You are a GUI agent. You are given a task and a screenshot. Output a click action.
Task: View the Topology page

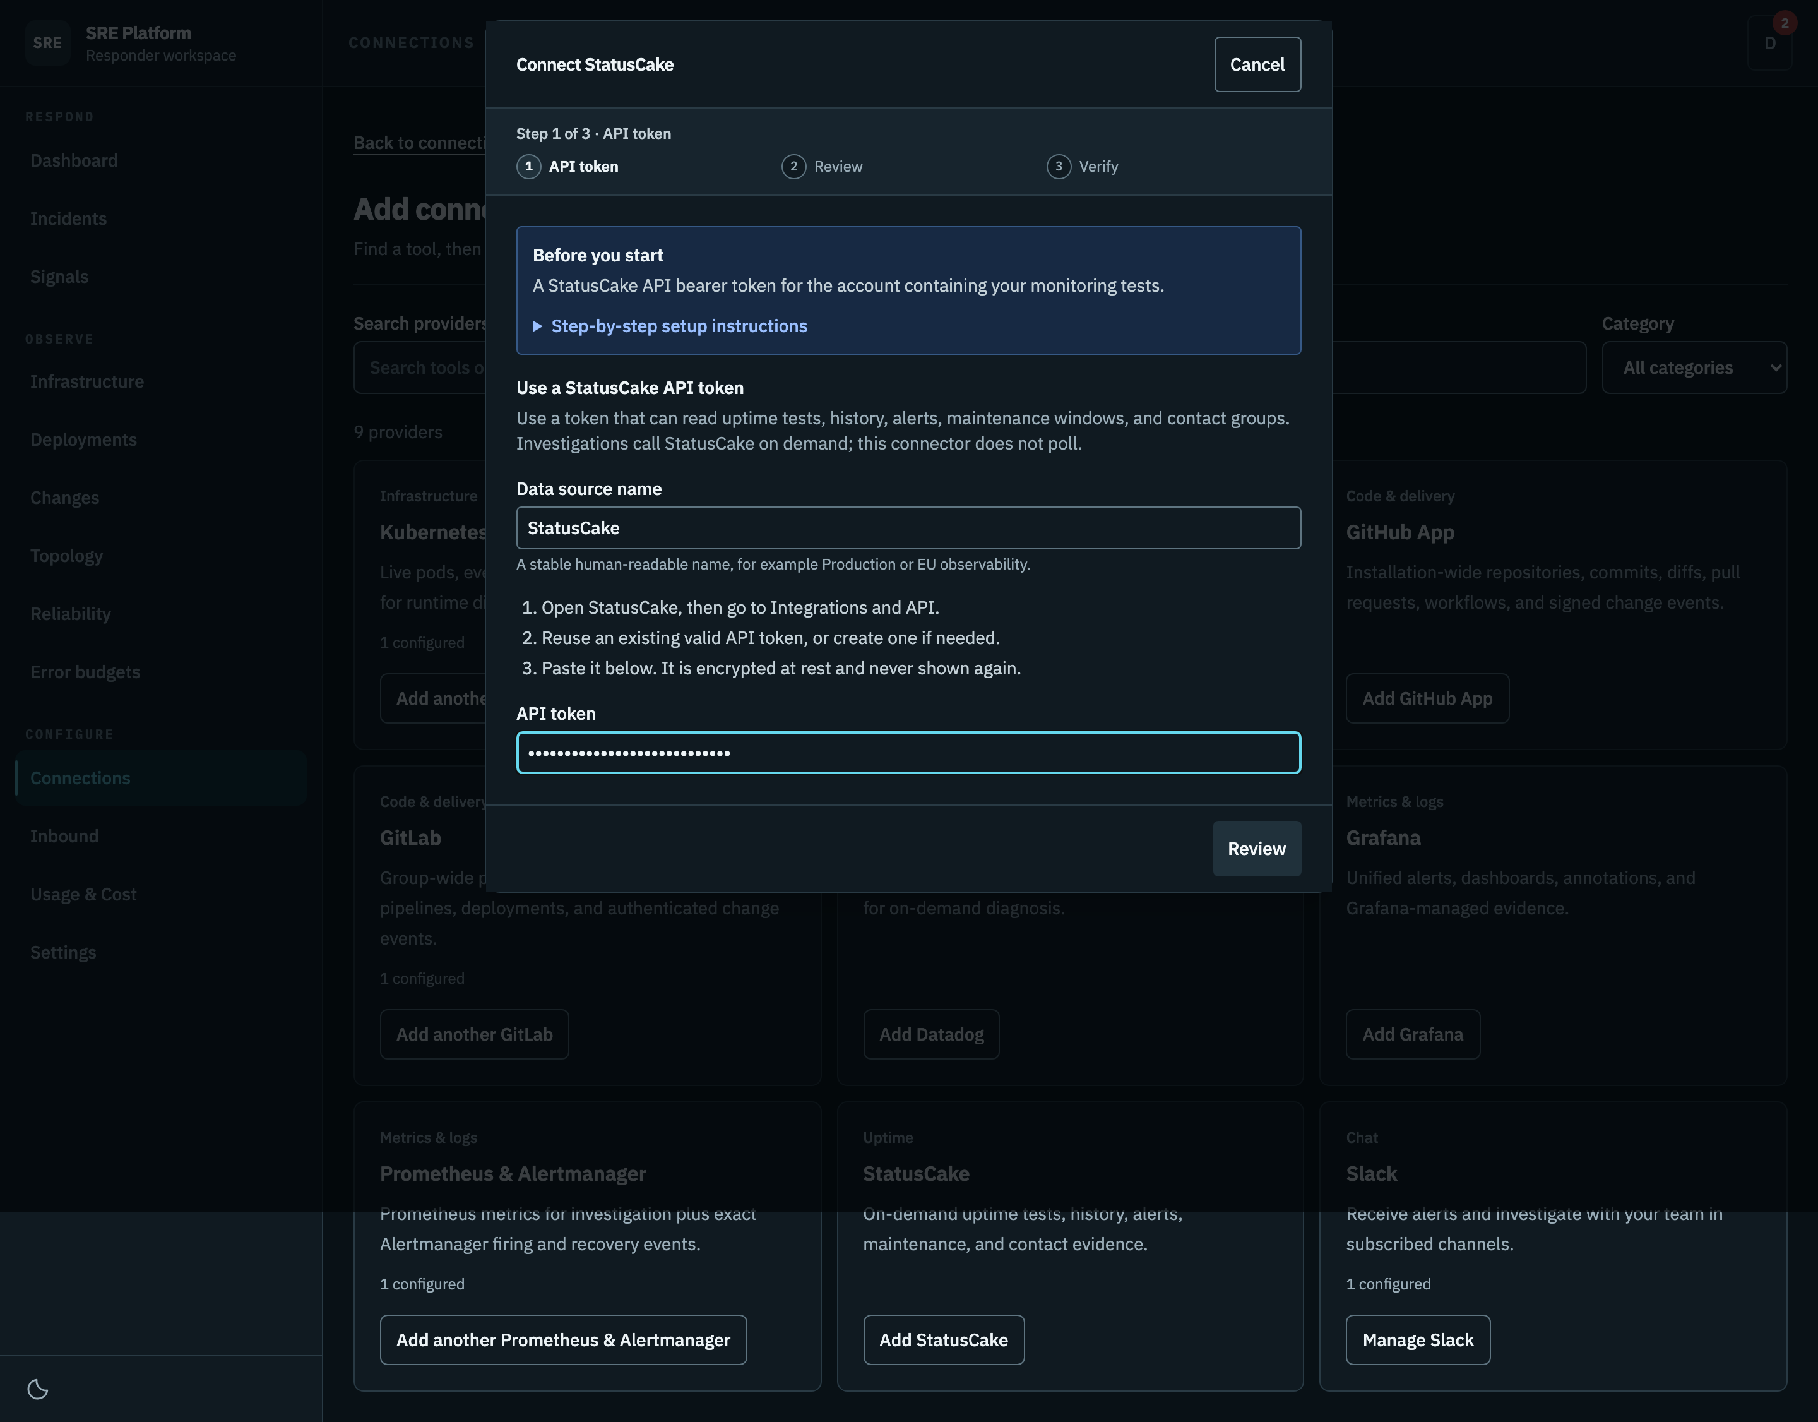point(66,556)
